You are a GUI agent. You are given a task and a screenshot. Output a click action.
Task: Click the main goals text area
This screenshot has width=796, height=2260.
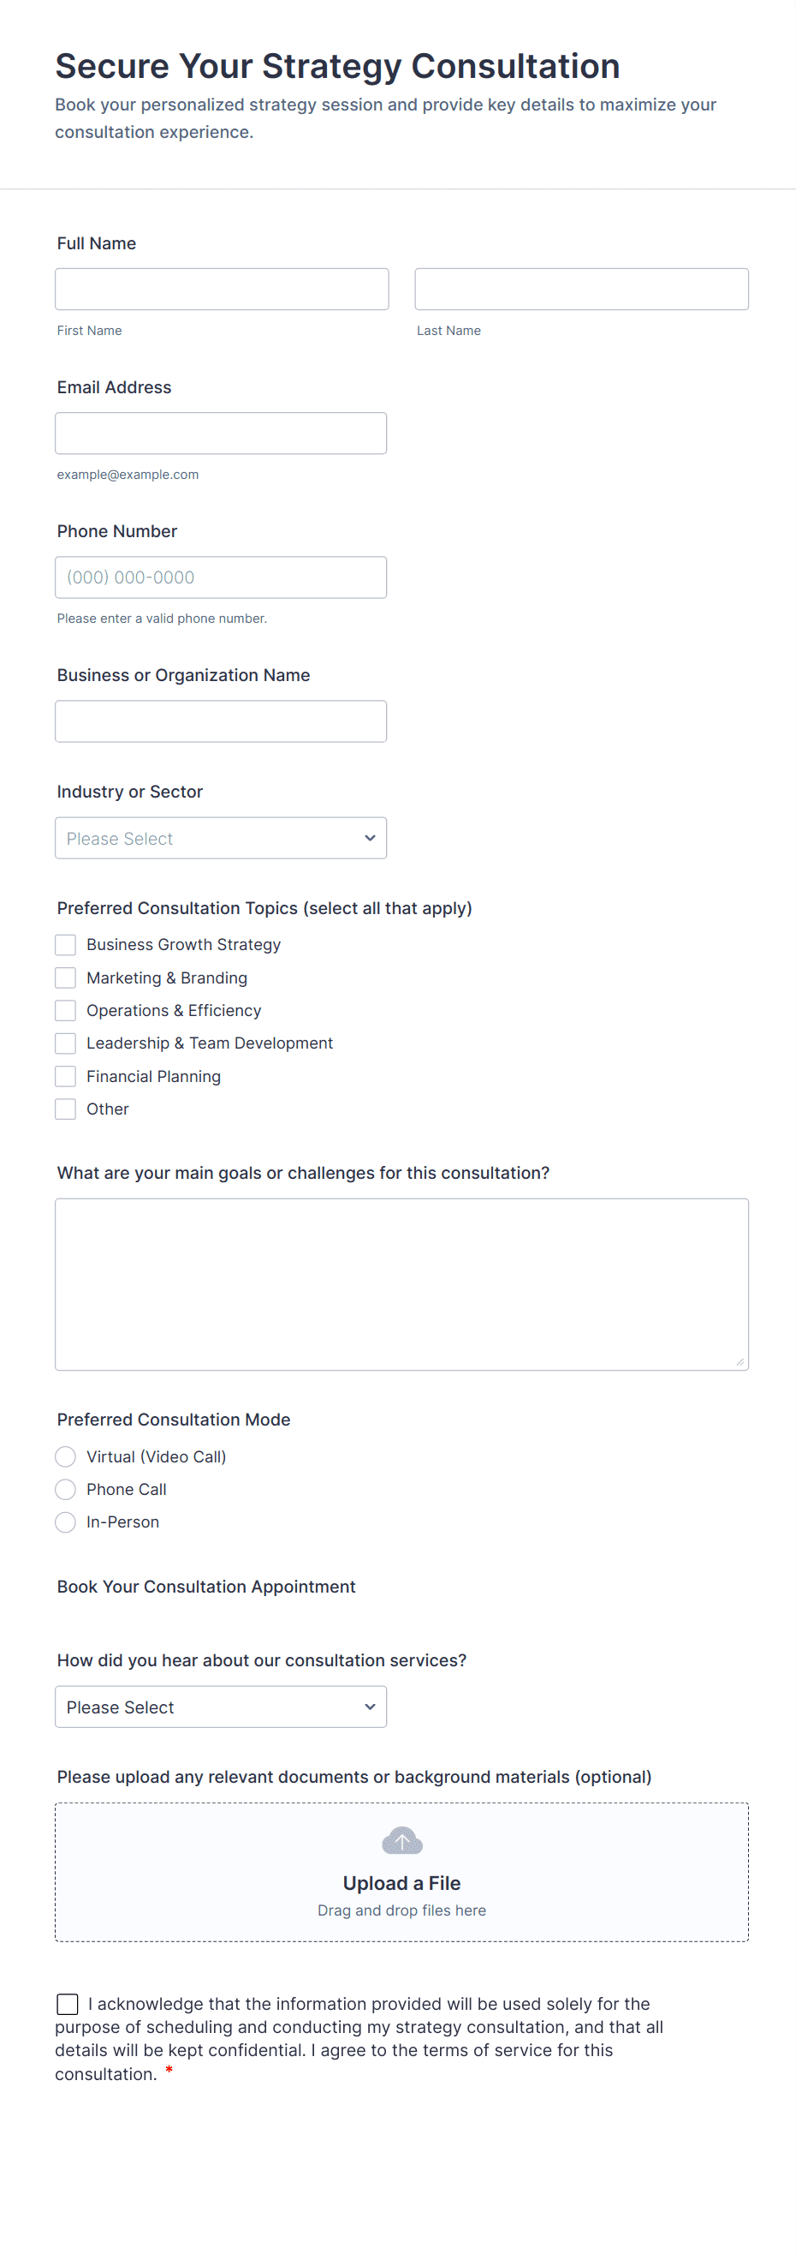point(401,1283)
